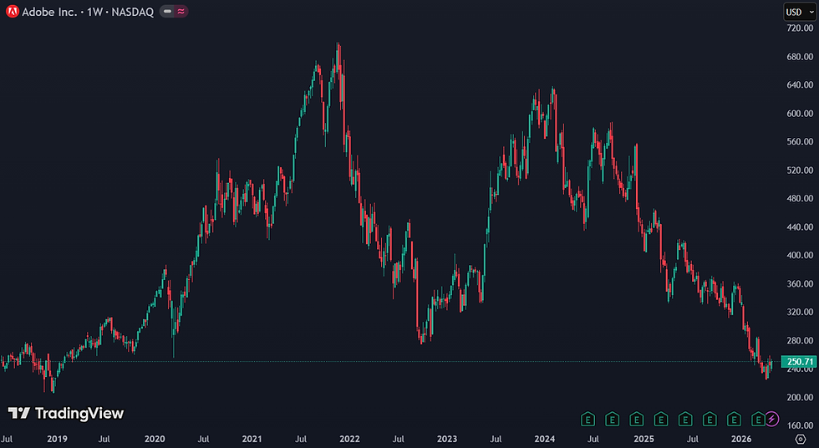Click the 520.00 price axis label
This screenshot has width=819, height=448.
pyautogui.click(x=800, y=171)
